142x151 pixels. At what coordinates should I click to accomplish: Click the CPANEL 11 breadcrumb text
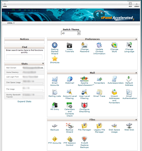11,23
